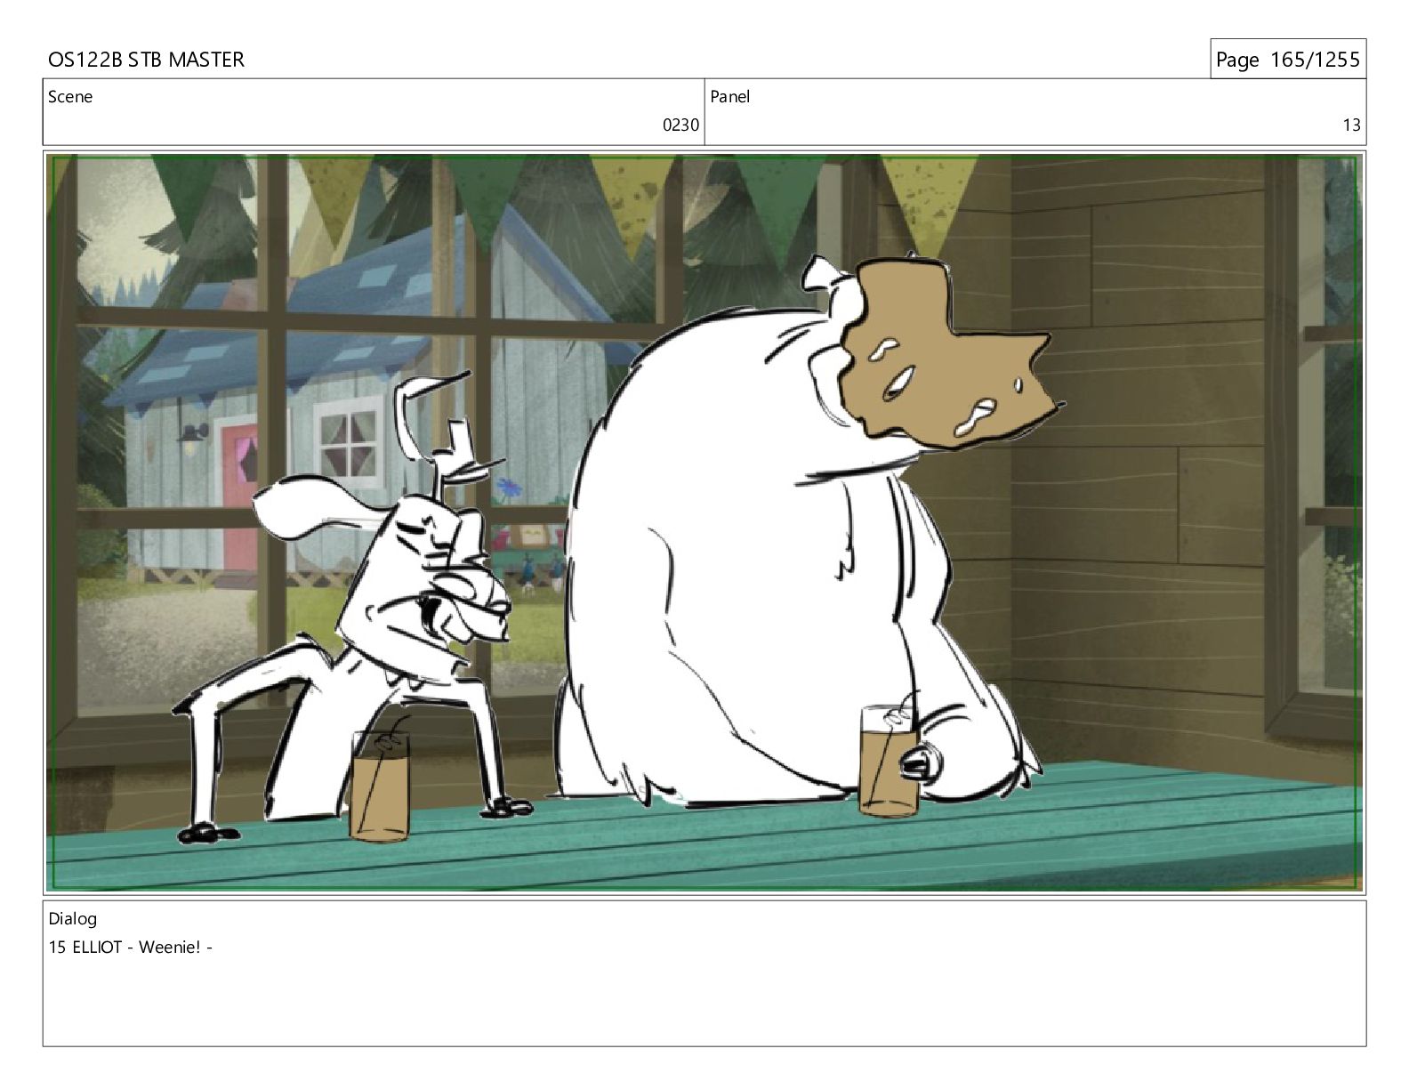Image resolution: width=1409 pixels, height=1089 pixels.
Task: Click the panel number '13'
Action: tap(1351, 125)
